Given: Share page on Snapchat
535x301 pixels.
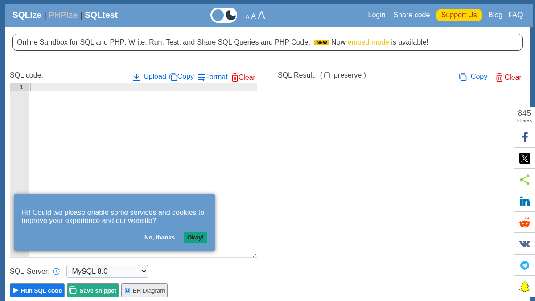Looking at the screenshot, I should point(524,287).
